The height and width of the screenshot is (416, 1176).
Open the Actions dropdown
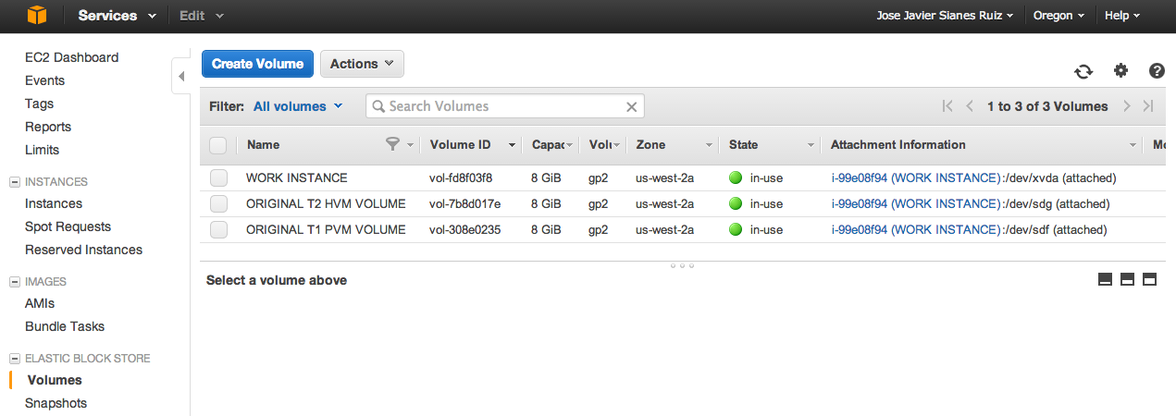[x=362, y=64]
